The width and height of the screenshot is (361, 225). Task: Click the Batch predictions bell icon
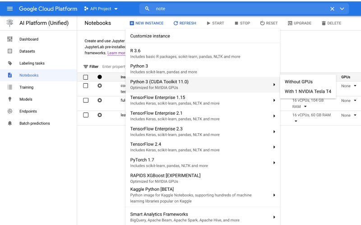pos(9,123)
